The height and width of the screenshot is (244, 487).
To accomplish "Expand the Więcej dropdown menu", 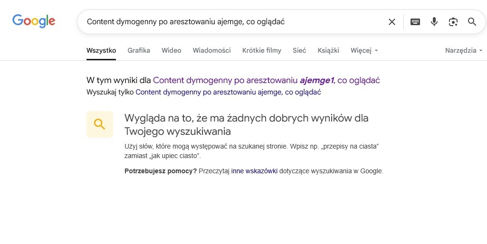I will click(364, 50).
